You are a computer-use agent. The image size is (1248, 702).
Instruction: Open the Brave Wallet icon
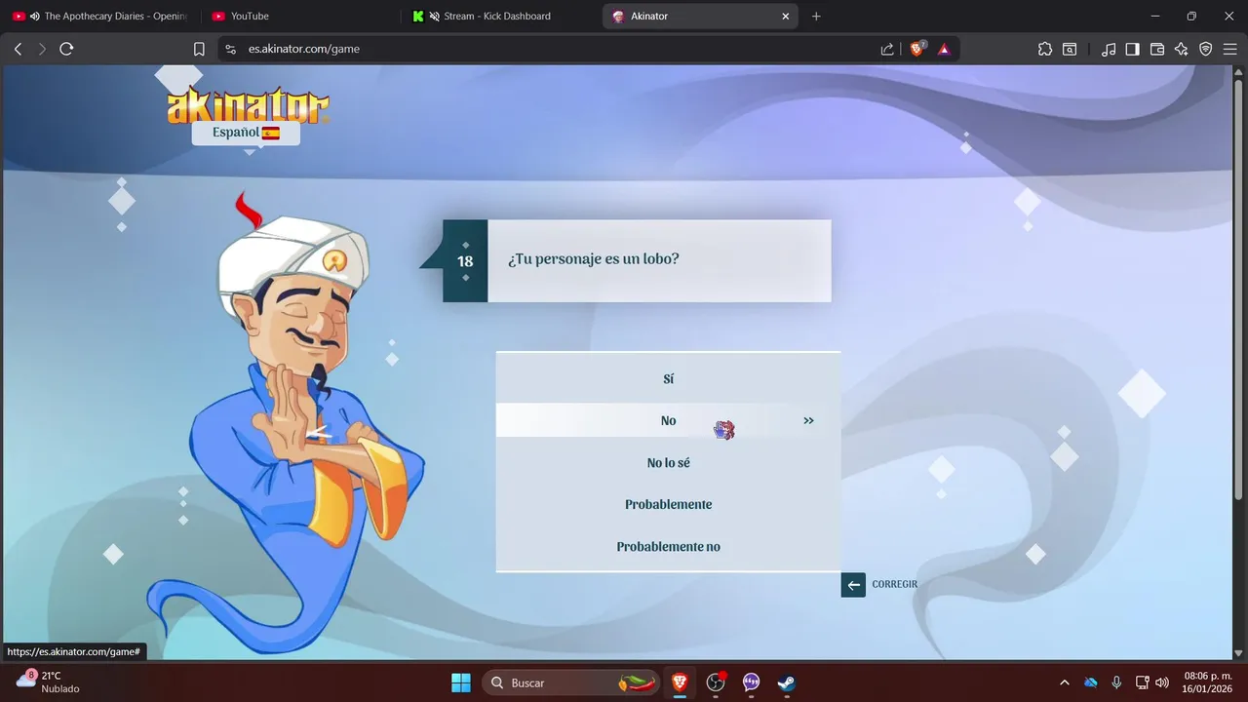coord(1157,49)
